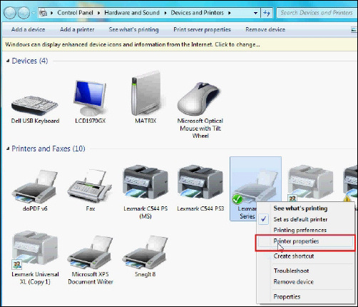This screenshot has height=307, width=358.
Task: Click the enhanced device icons information bar
Action: tap(180, 44)
